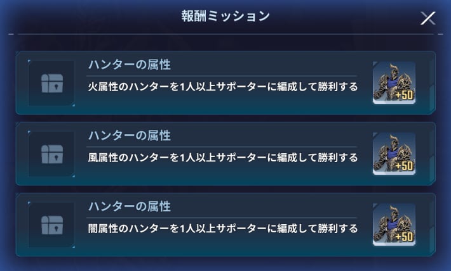This screenshot has width=451, height=271.
Task: Open armor reward +50 for 闇属性 mission
Action: 394,225
